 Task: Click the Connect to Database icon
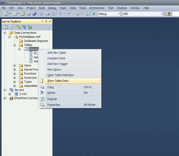(18, 27)
